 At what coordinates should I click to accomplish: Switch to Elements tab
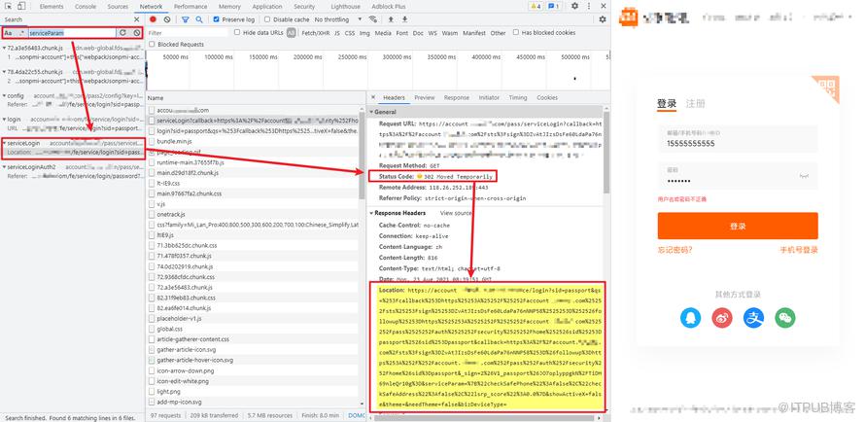[x=52, y=7]
